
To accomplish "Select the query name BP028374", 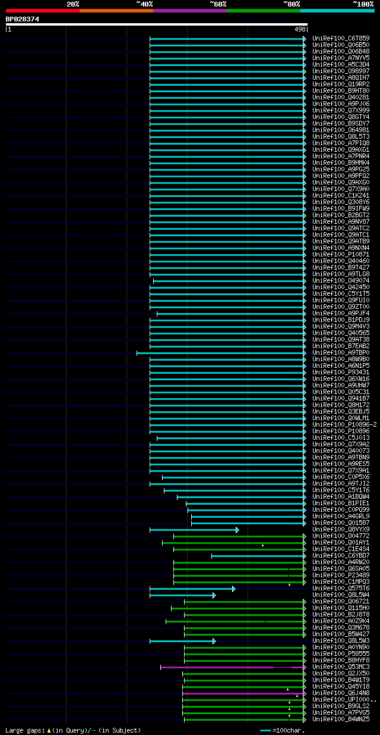I will (x=23, y=19).
